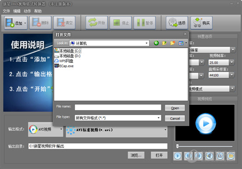This screenshot has height=169, width=242.
Task: Open the 动作 menu
Action: tap(27, 11)
